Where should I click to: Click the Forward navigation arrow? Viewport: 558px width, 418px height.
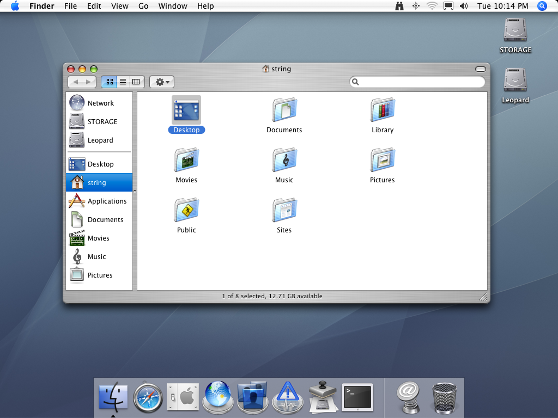point(89,82)
